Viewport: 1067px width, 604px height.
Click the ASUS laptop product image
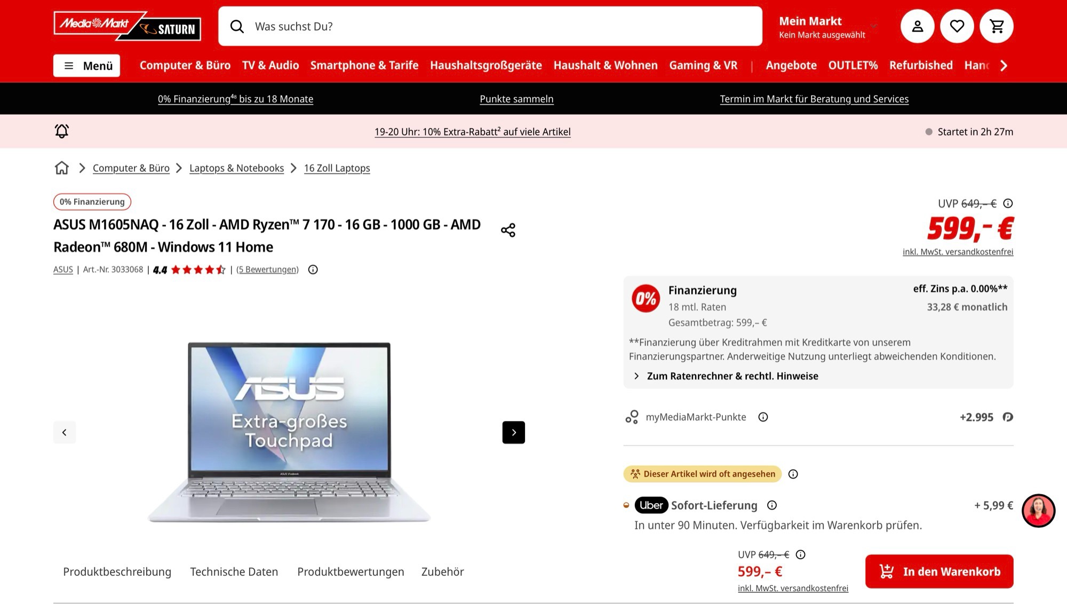289,432
